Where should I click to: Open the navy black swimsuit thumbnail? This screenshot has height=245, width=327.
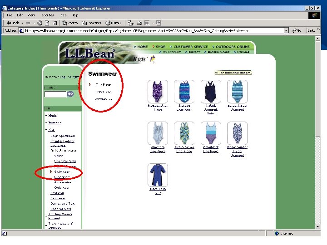[211, 92]
